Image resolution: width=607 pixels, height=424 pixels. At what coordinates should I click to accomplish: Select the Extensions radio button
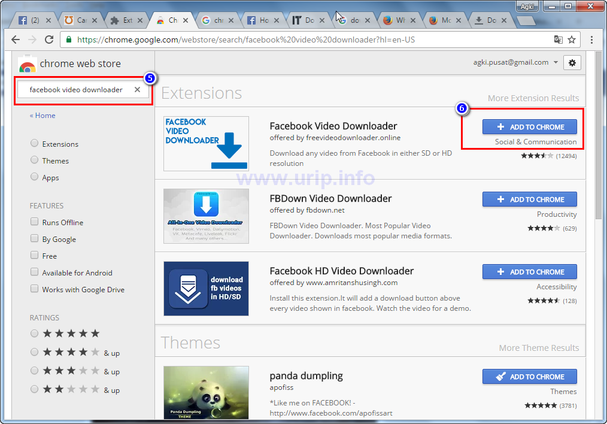click(35, 144)
